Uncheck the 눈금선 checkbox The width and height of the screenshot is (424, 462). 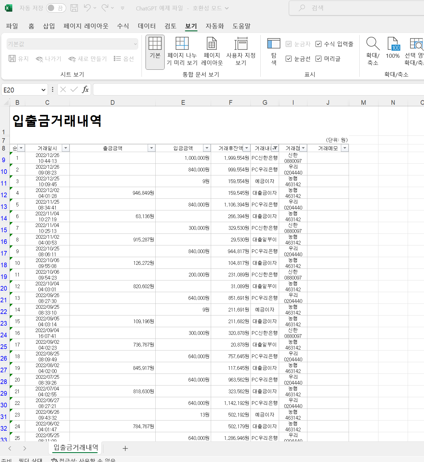click(x=289, y=59)
